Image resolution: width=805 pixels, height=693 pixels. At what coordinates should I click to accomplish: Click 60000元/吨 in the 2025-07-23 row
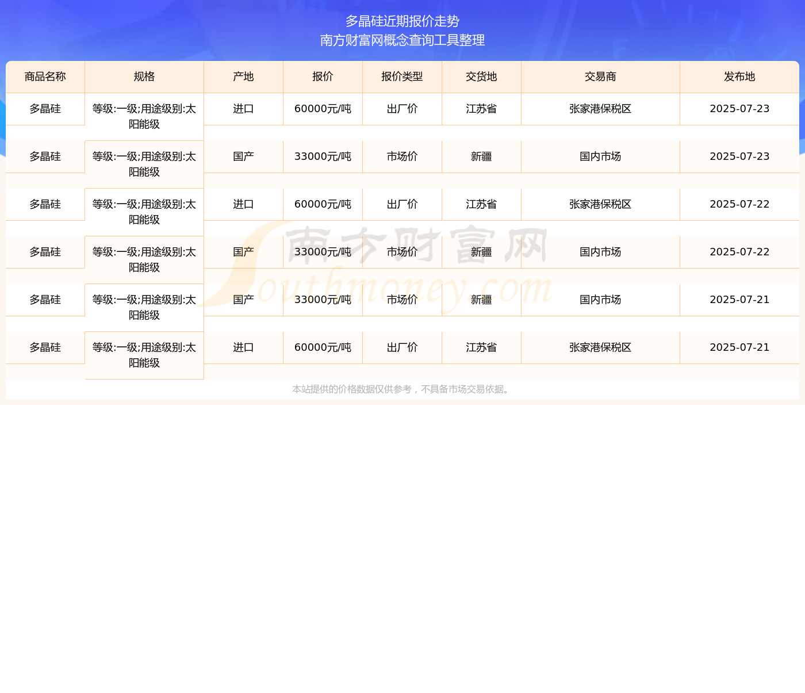[323, 109]
